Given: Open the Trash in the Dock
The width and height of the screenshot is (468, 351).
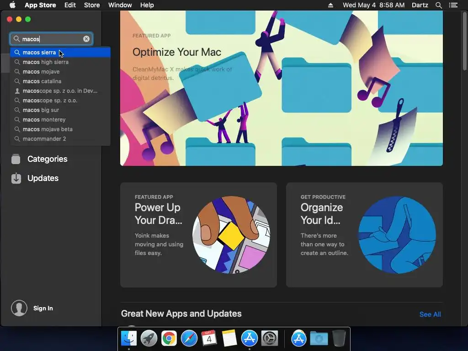Looking at the screenshot, I should 339,339.
